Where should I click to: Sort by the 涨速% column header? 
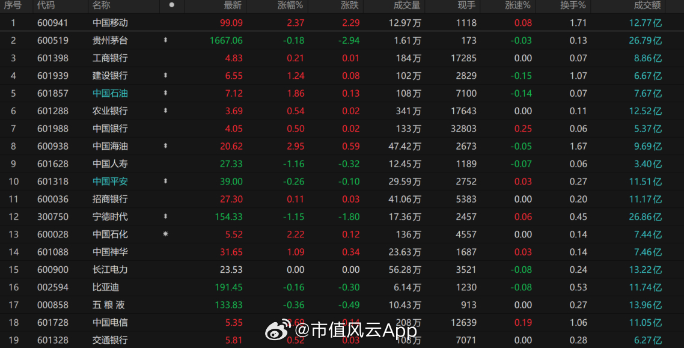pos(518,5)
